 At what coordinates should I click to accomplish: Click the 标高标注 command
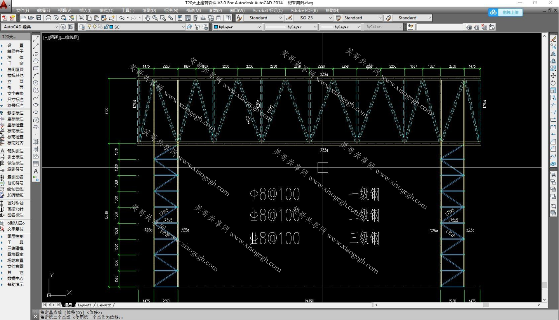15,131
